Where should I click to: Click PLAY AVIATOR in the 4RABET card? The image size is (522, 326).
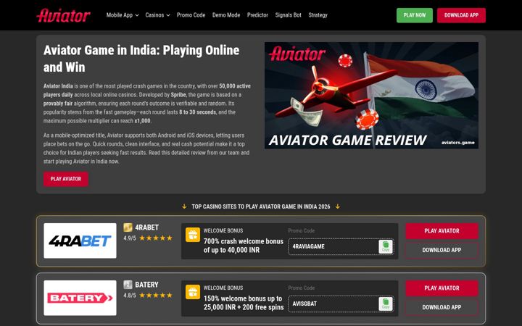442,231
